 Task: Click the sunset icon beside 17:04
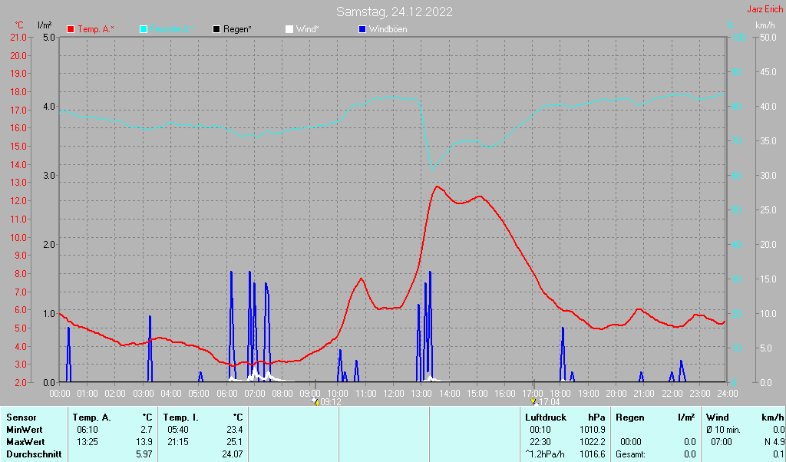pos(533,401)
